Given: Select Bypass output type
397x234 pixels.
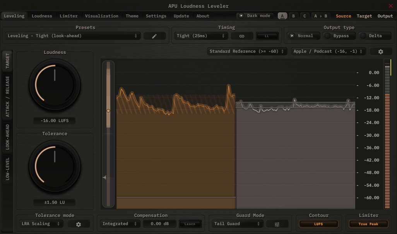Looking at the screenshot, I should click(x=339, y=36).
